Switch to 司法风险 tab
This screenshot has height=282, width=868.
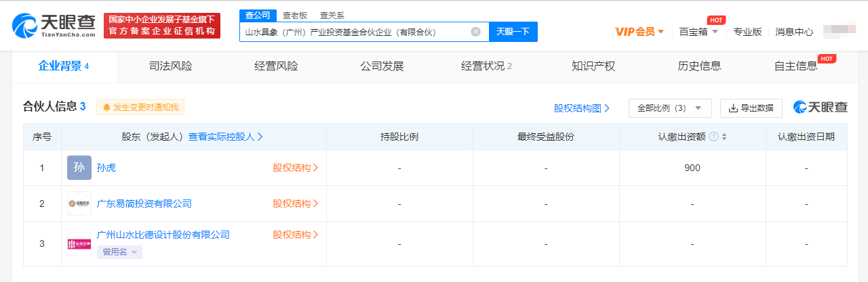coord(170,66)
